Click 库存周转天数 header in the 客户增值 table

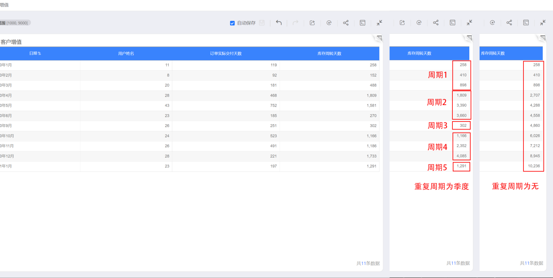pyautogui.click(x=329, y=53)
